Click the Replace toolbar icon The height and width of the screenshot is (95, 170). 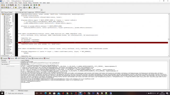[26, 5]
